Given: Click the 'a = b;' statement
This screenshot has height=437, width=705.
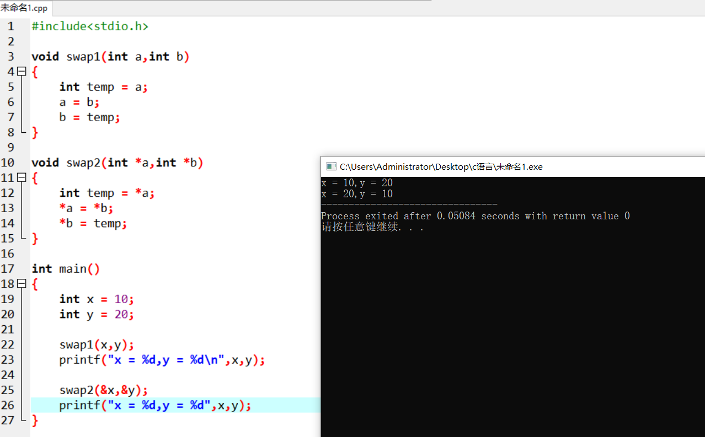Looking at the screenshot, I should pyautogui.click(x=79, y=102).
